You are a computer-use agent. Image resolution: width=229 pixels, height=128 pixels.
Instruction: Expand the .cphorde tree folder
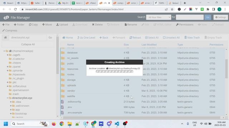click(8, 70)
